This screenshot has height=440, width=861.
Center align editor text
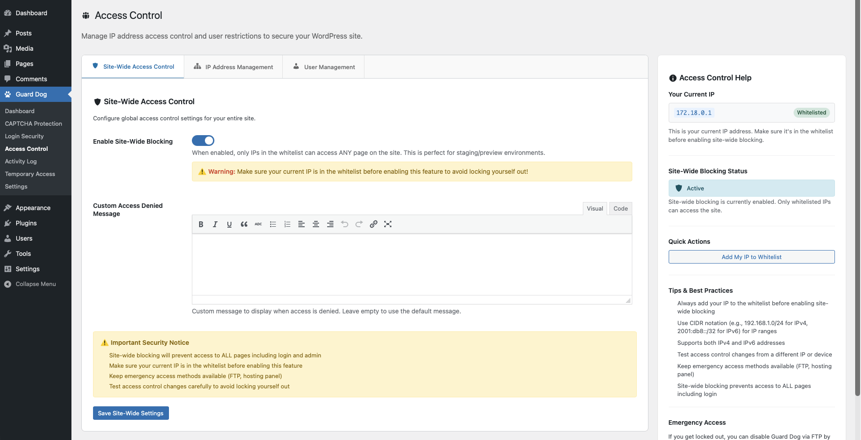coord(316,224)
